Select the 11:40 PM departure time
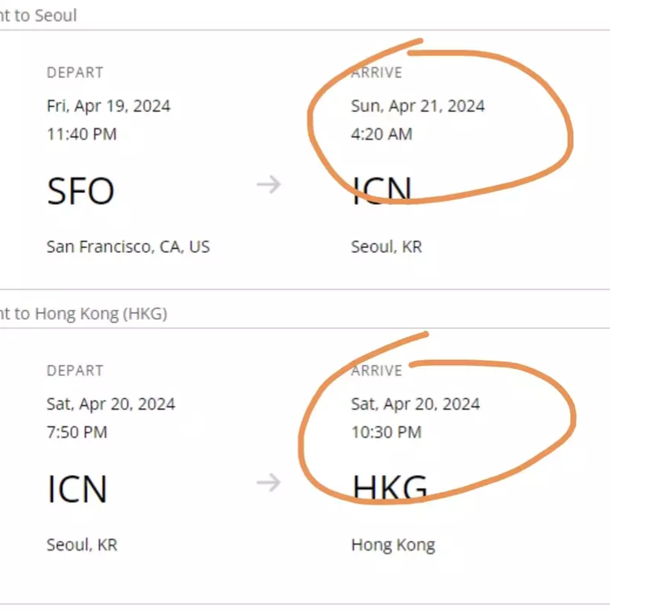This screenshot has height=612, width=666. click(82, 134)
